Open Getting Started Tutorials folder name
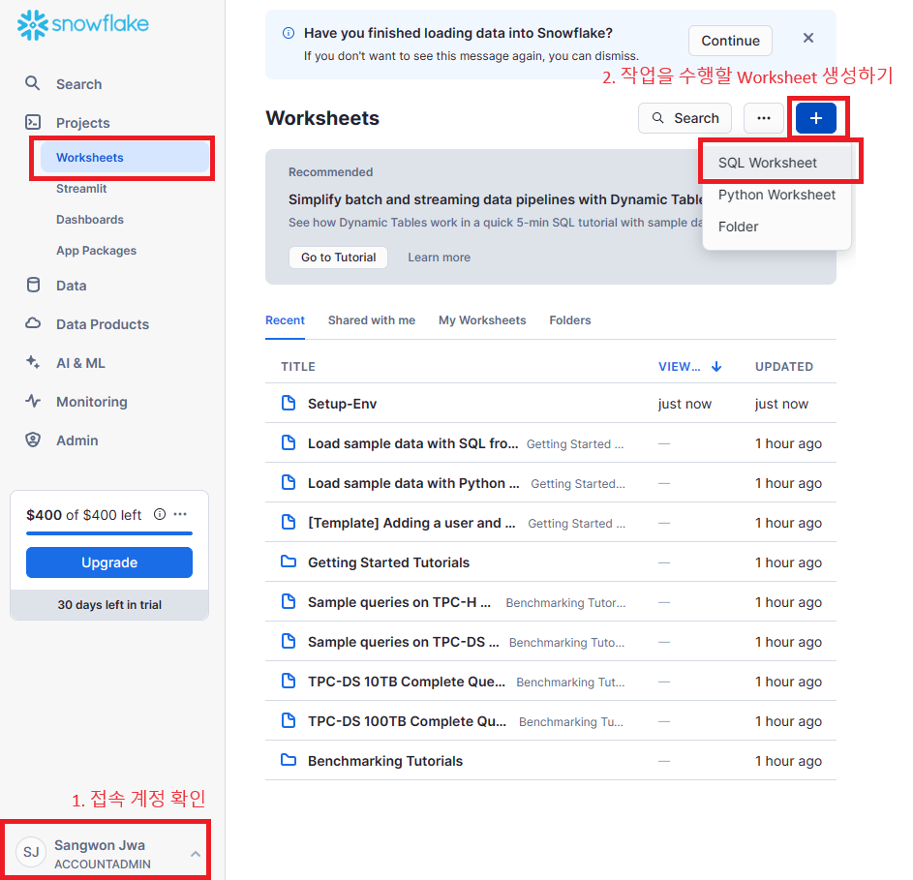 [x=388, y=562]
